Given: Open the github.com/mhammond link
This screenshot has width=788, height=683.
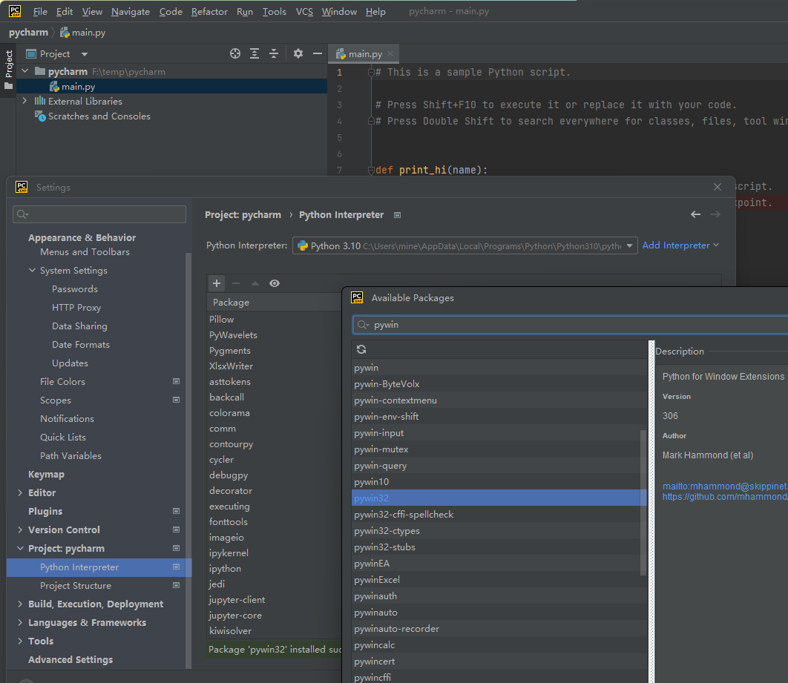Looking at the screenshot, I should coord(725,497).
